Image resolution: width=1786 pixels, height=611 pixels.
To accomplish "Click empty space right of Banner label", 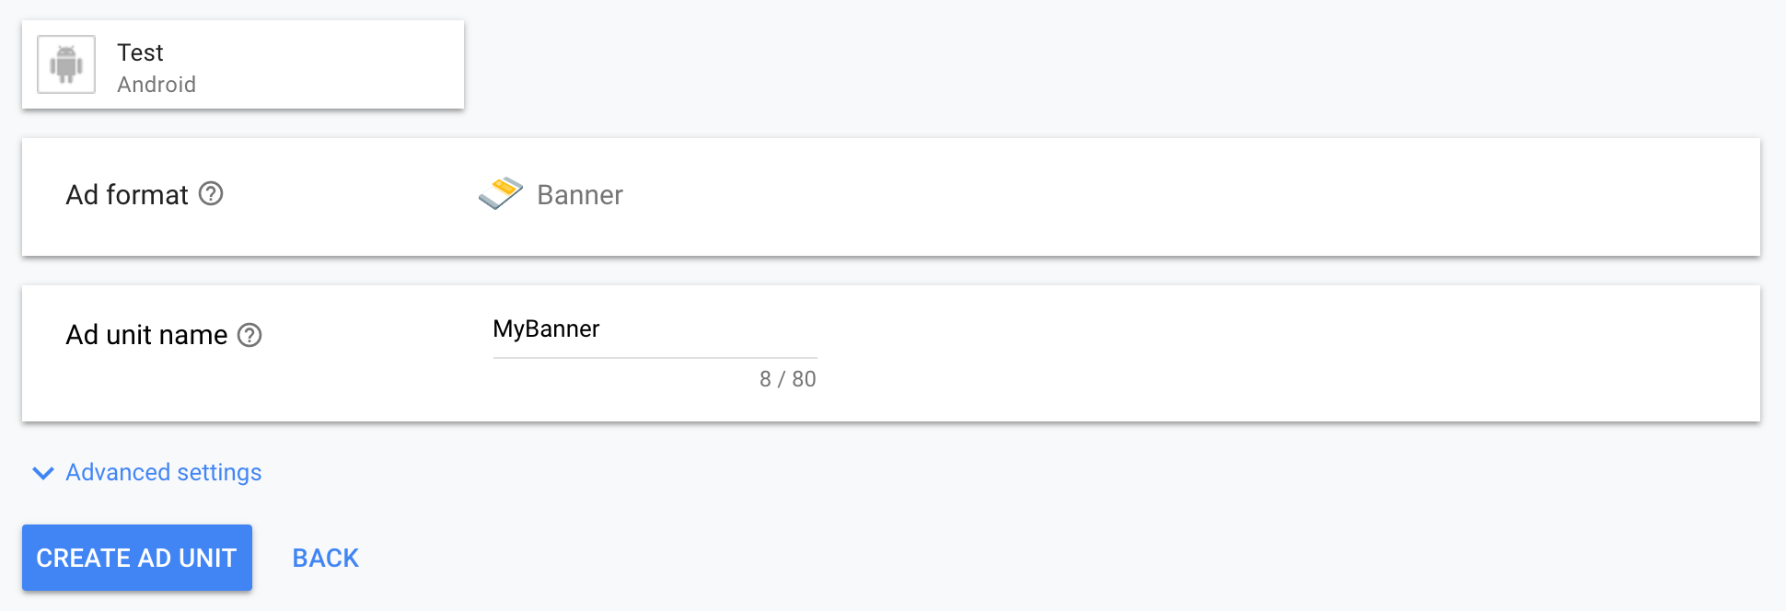I will [x=1105, y=195].
